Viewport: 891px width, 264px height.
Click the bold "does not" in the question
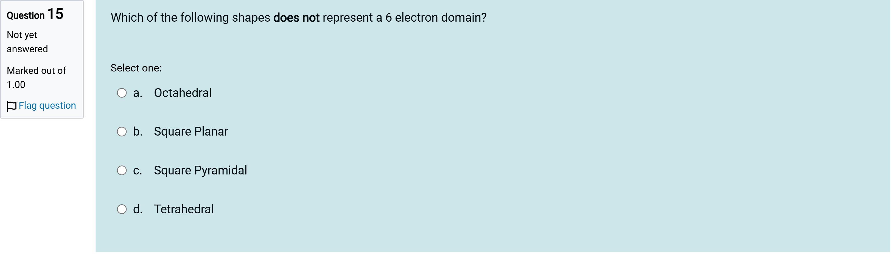296,18
